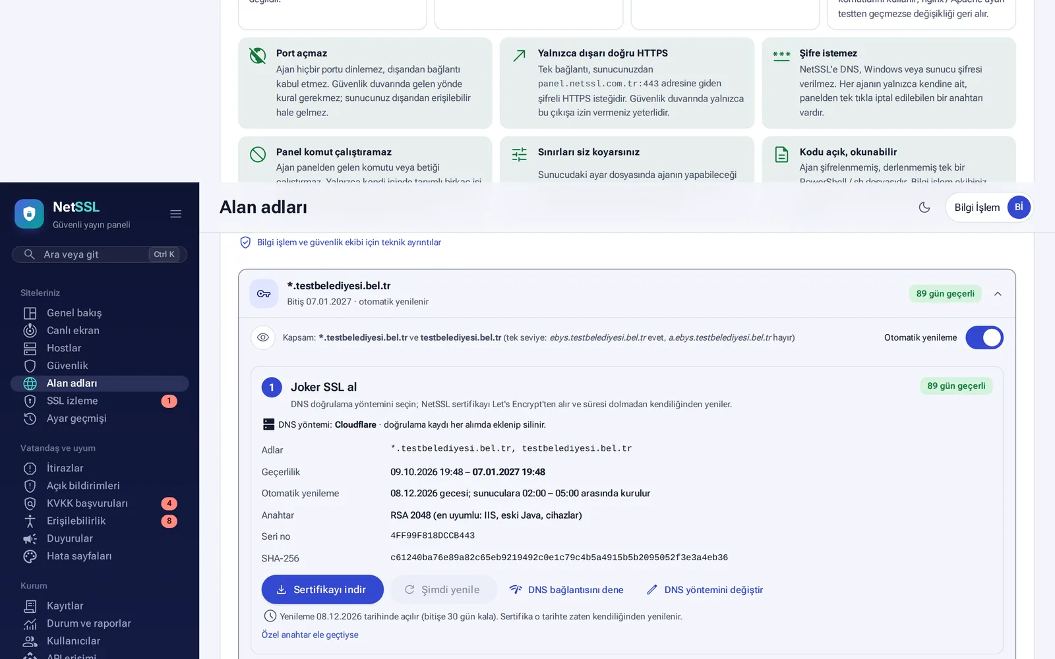
Task: Open Hata sayfaları in the sidebar
Action: tap(100, 556)
